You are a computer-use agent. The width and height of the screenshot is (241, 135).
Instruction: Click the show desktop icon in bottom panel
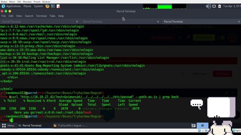click(x=194, y=126)
